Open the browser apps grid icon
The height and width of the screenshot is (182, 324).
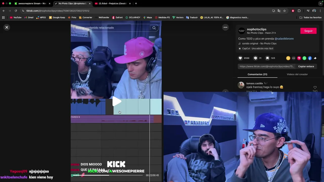point(3,17)
